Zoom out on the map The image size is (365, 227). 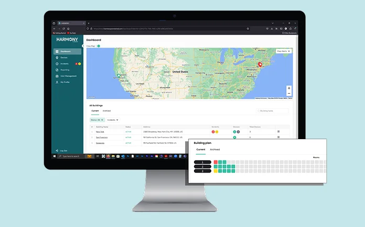click(288, 94)
